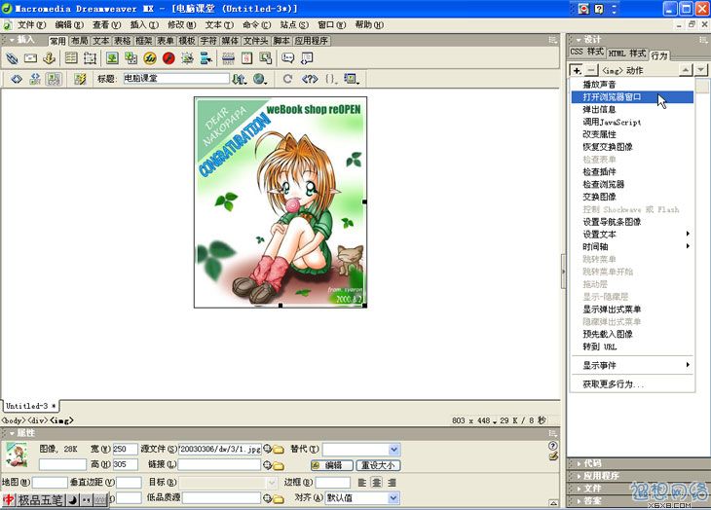Choose 弹出信息 from the actions menu
This screenshot has width=711, height=510.
coord(632,110)
